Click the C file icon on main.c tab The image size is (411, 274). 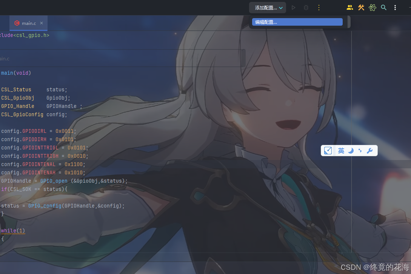pyautogui.click(x=17, y=23)
